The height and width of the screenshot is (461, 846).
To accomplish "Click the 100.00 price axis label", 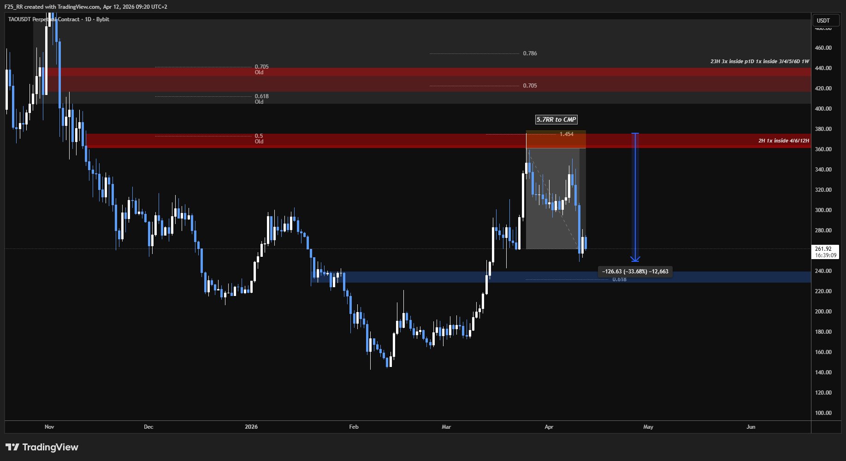I will pyautogui.click(x=823, y=413).
